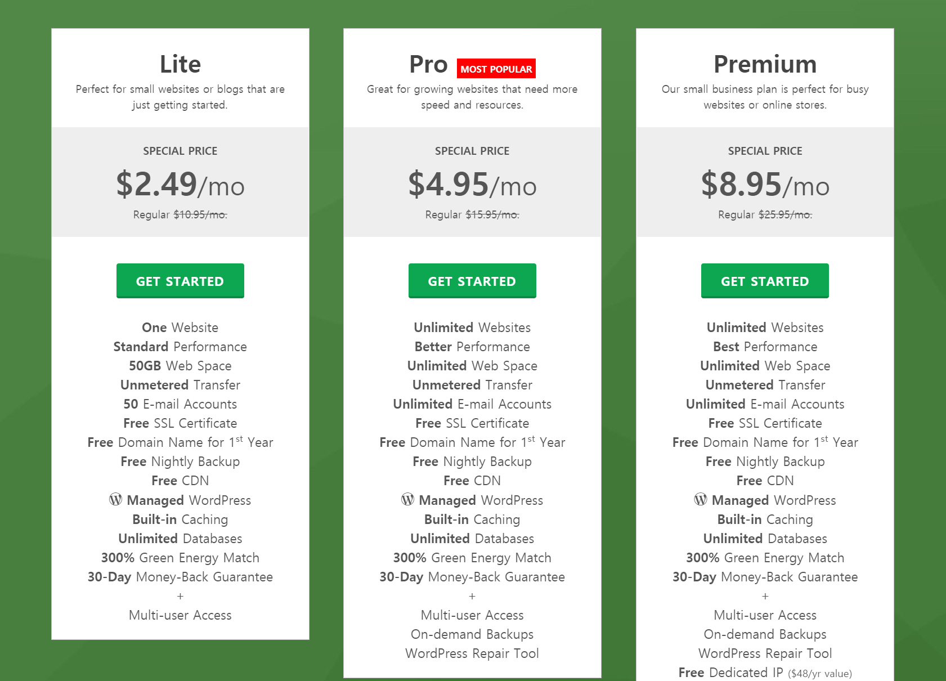This screenshot has width=946, height=681.
Task: Click the WordPress logo in the Pro column
Action: [407, 500]
